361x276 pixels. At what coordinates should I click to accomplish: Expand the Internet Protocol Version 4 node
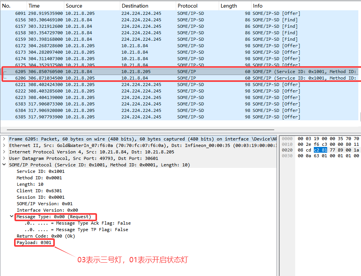4,152
